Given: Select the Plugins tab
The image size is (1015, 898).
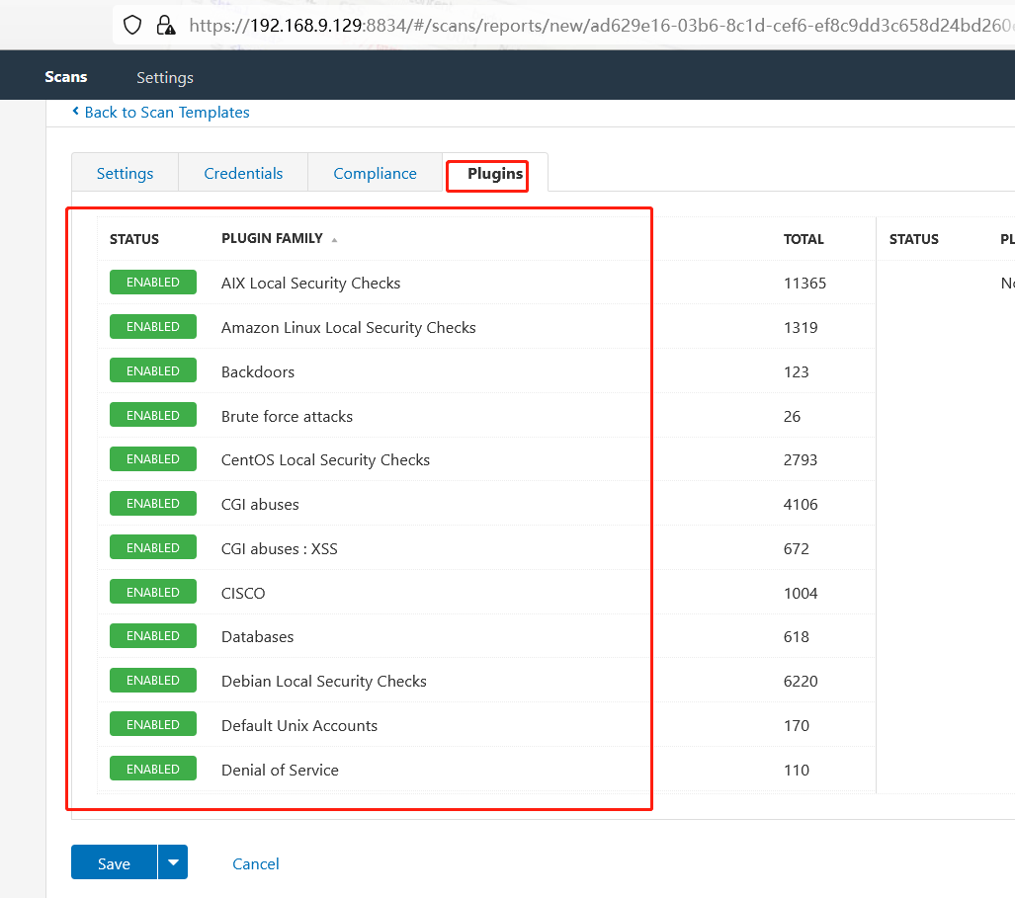Looking at the screenshot, I should pos(495,174).
